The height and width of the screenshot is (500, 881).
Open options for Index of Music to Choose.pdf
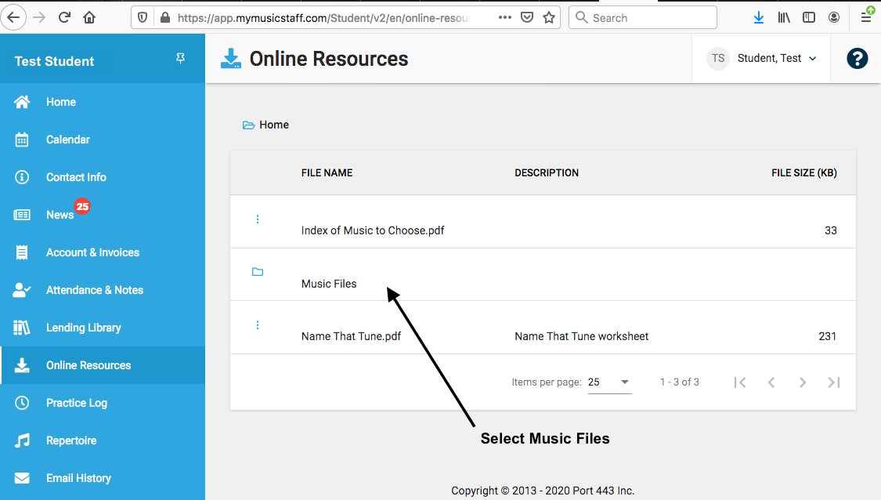[258, 219]
